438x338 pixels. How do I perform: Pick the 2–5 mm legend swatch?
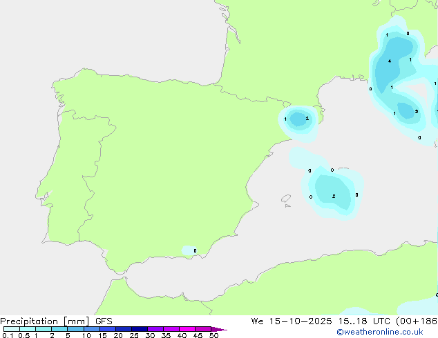tap(59, 329)
